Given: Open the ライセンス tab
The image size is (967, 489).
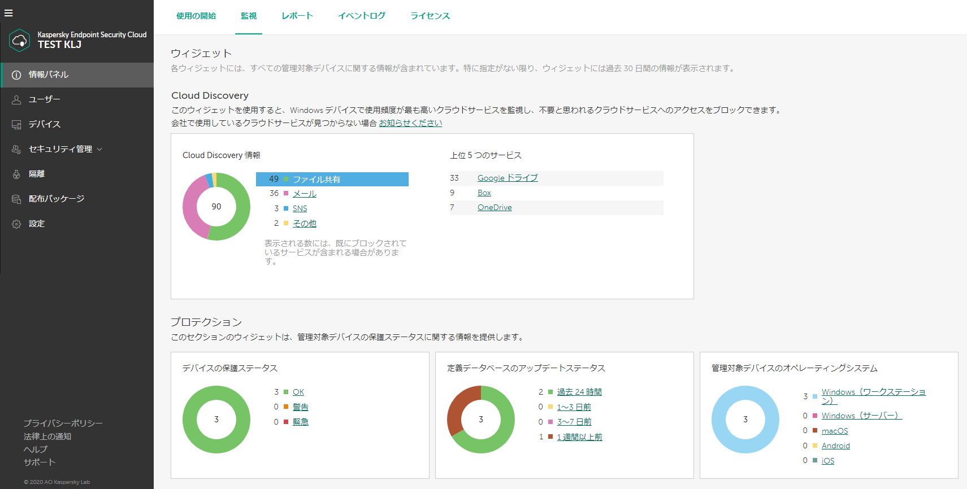Looking at the screenshot, I should (430, 16).
